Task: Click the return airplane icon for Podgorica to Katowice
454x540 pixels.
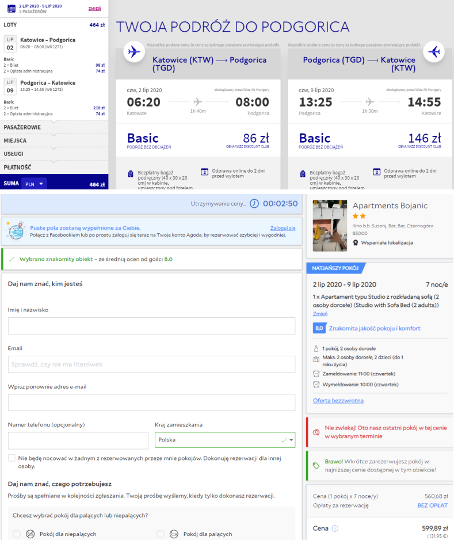Action: click(434, 52)
